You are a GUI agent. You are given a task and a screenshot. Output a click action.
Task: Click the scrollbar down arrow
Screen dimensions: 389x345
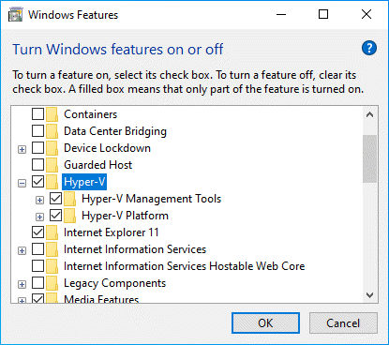pyautogui.click(x=369, y=295)
